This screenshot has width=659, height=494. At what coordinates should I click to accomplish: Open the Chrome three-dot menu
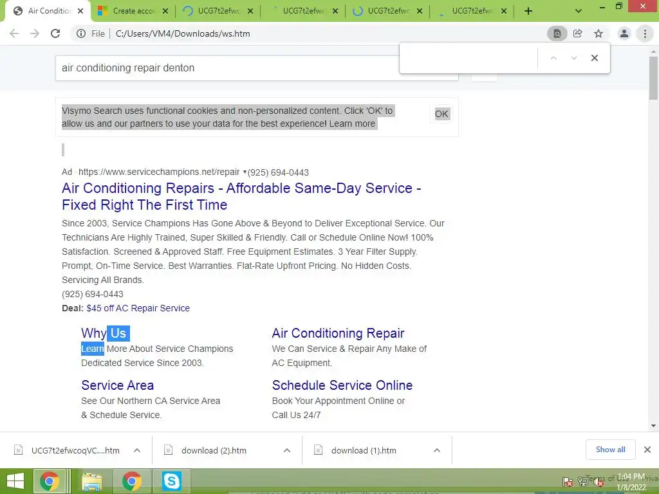[x=645, y=33]
